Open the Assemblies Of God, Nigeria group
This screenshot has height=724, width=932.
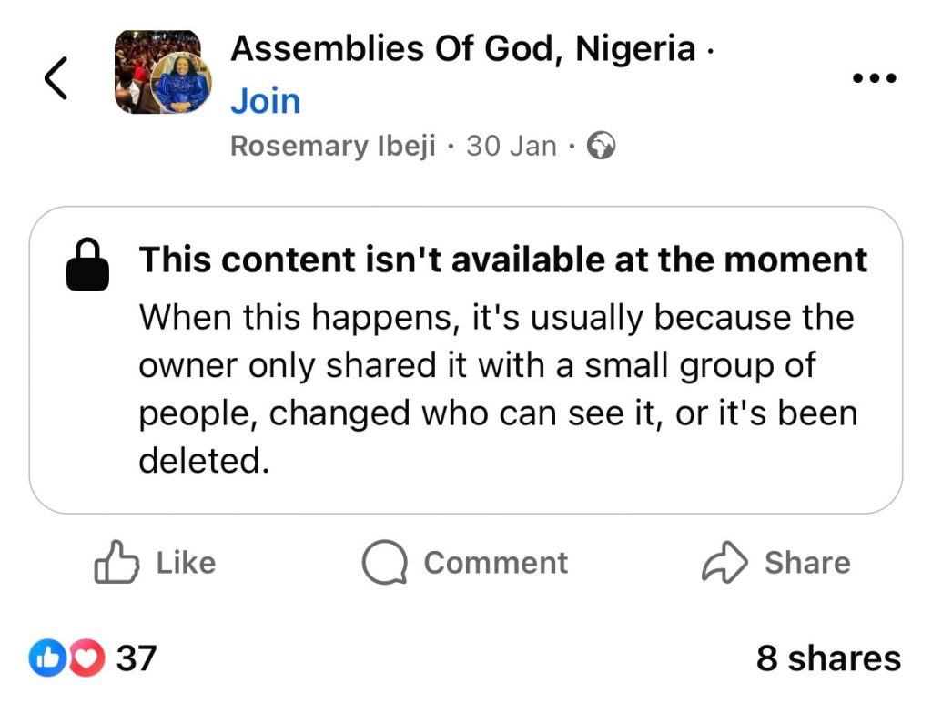click(462, 47)
